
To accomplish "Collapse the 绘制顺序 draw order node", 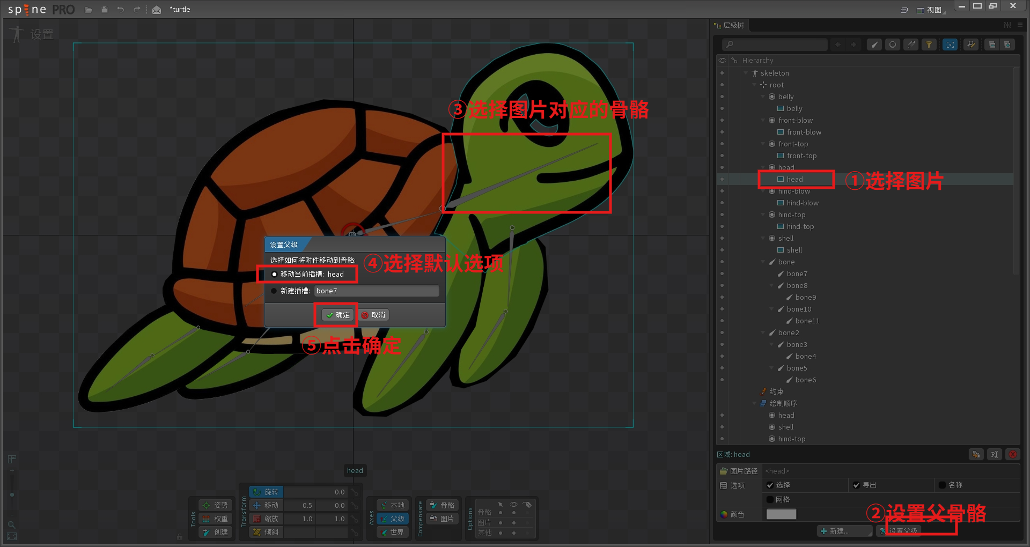I will tap(754, 403).
